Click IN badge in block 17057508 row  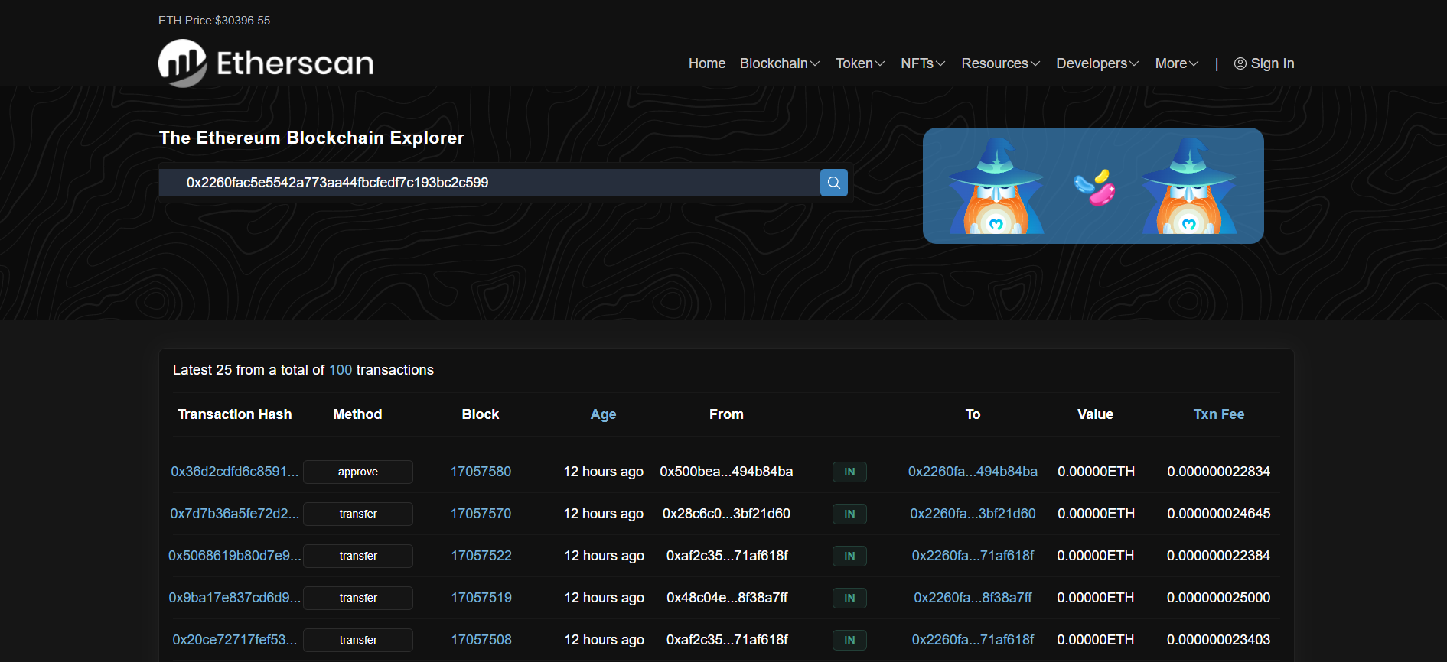pos(849,640)
